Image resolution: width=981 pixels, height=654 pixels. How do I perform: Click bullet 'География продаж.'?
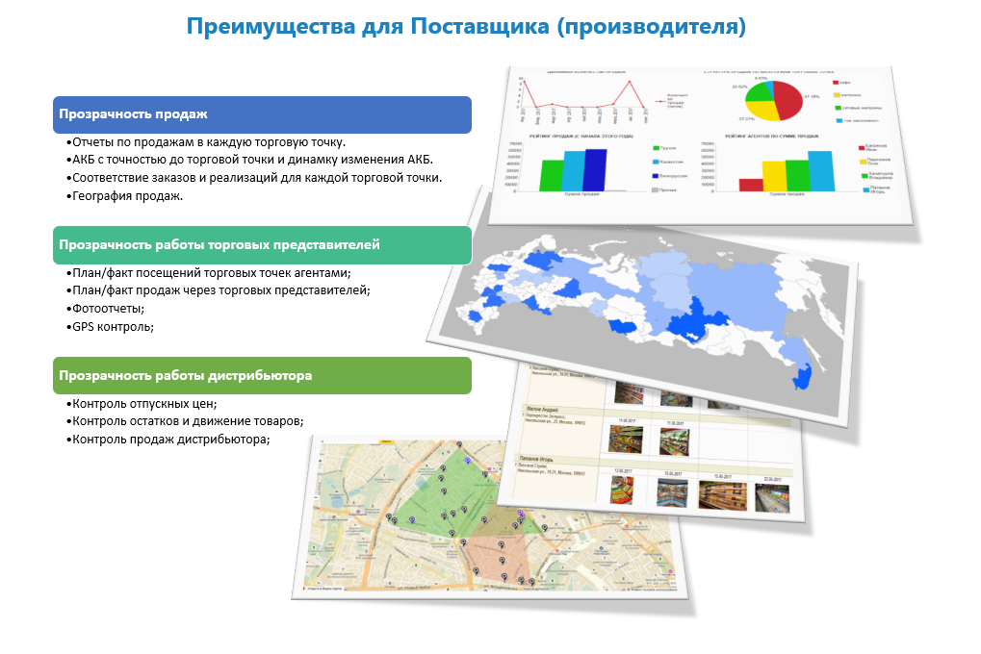124,195
